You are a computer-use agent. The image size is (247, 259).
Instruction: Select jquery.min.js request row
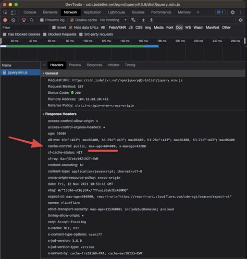20,72
